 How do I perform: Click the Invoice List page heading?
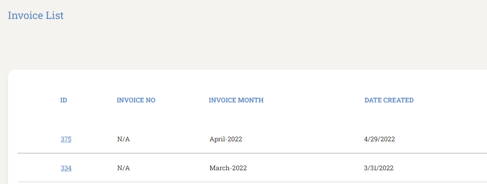(x=36, y=15)
